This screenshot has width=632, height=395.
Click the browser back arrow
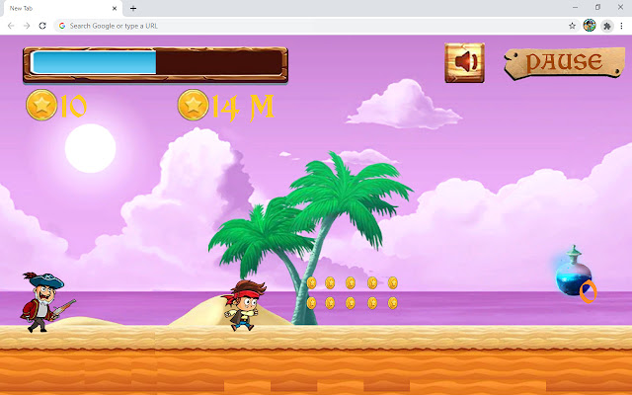(11, 26)
